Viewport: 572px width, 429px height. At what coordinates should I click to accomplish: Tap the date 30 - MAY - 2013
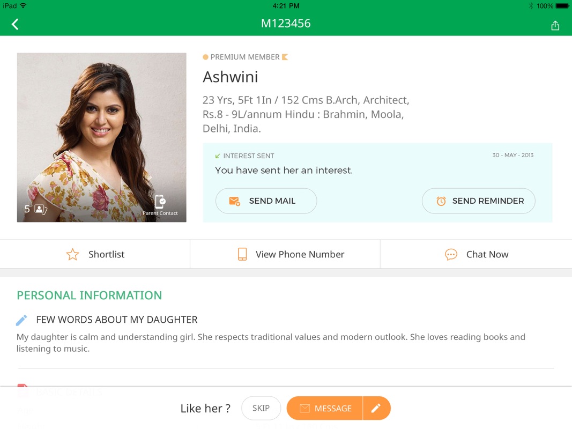[x=512, y=155]
